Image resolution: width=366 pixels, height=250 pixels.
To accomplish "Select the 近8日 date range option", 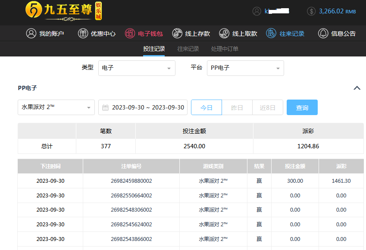I will coord(267,107).
